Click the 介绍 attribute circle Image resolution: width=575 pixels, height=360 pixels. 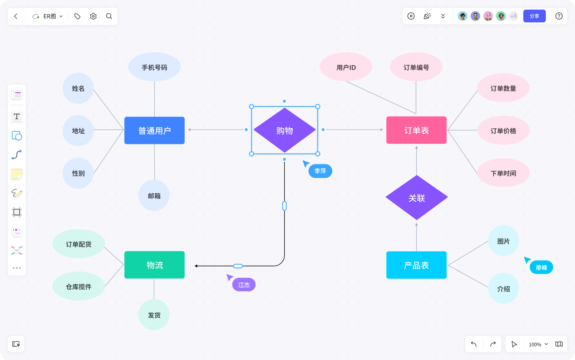pyautogui.click(x=503, y=289)
